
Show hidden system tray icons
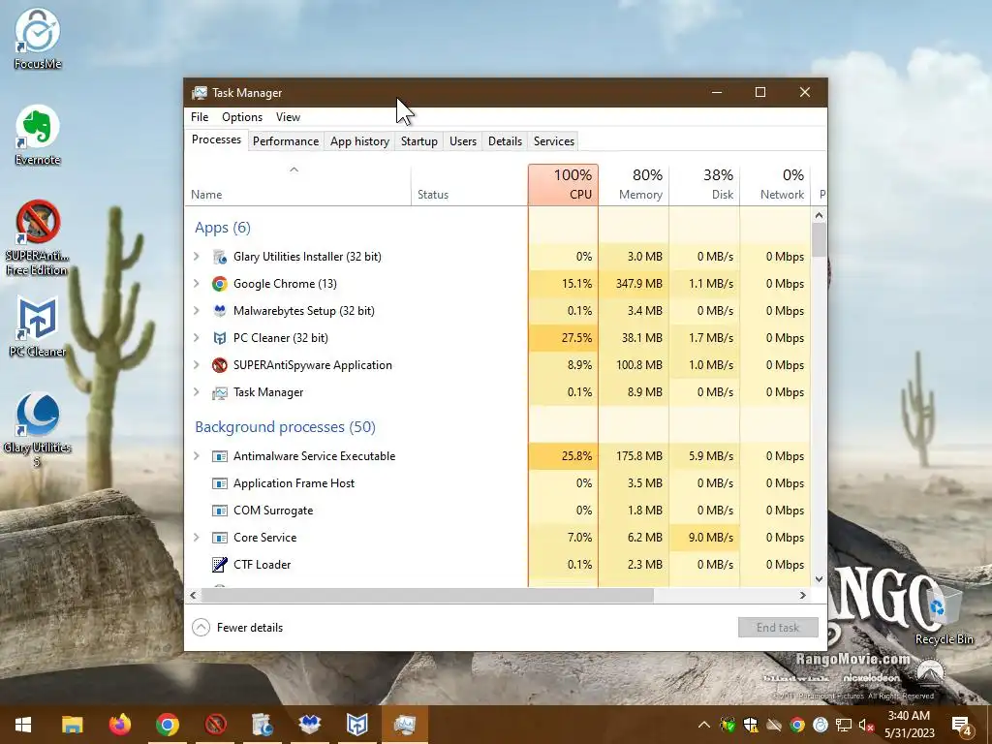(703, 725)
